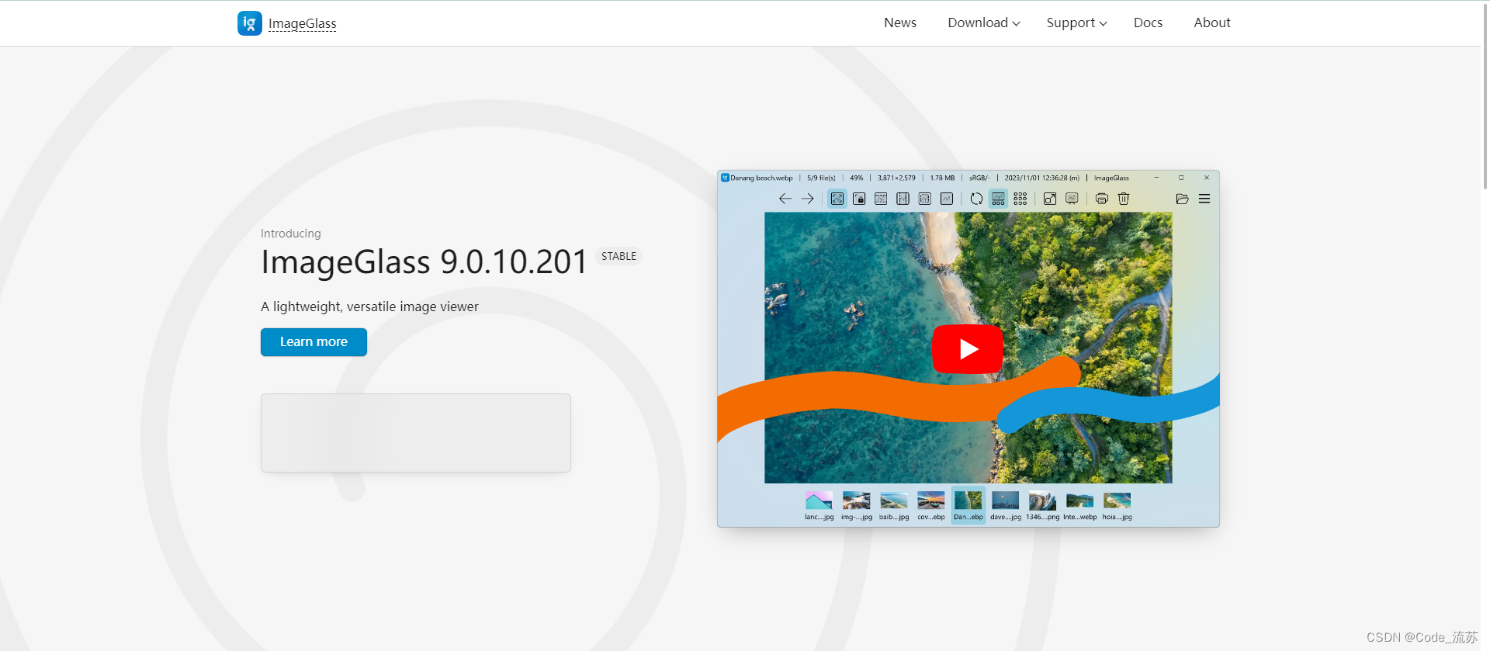Select the cov...ebp thumbnail in preview
The image size is (1490, 651).
(930, 505)
